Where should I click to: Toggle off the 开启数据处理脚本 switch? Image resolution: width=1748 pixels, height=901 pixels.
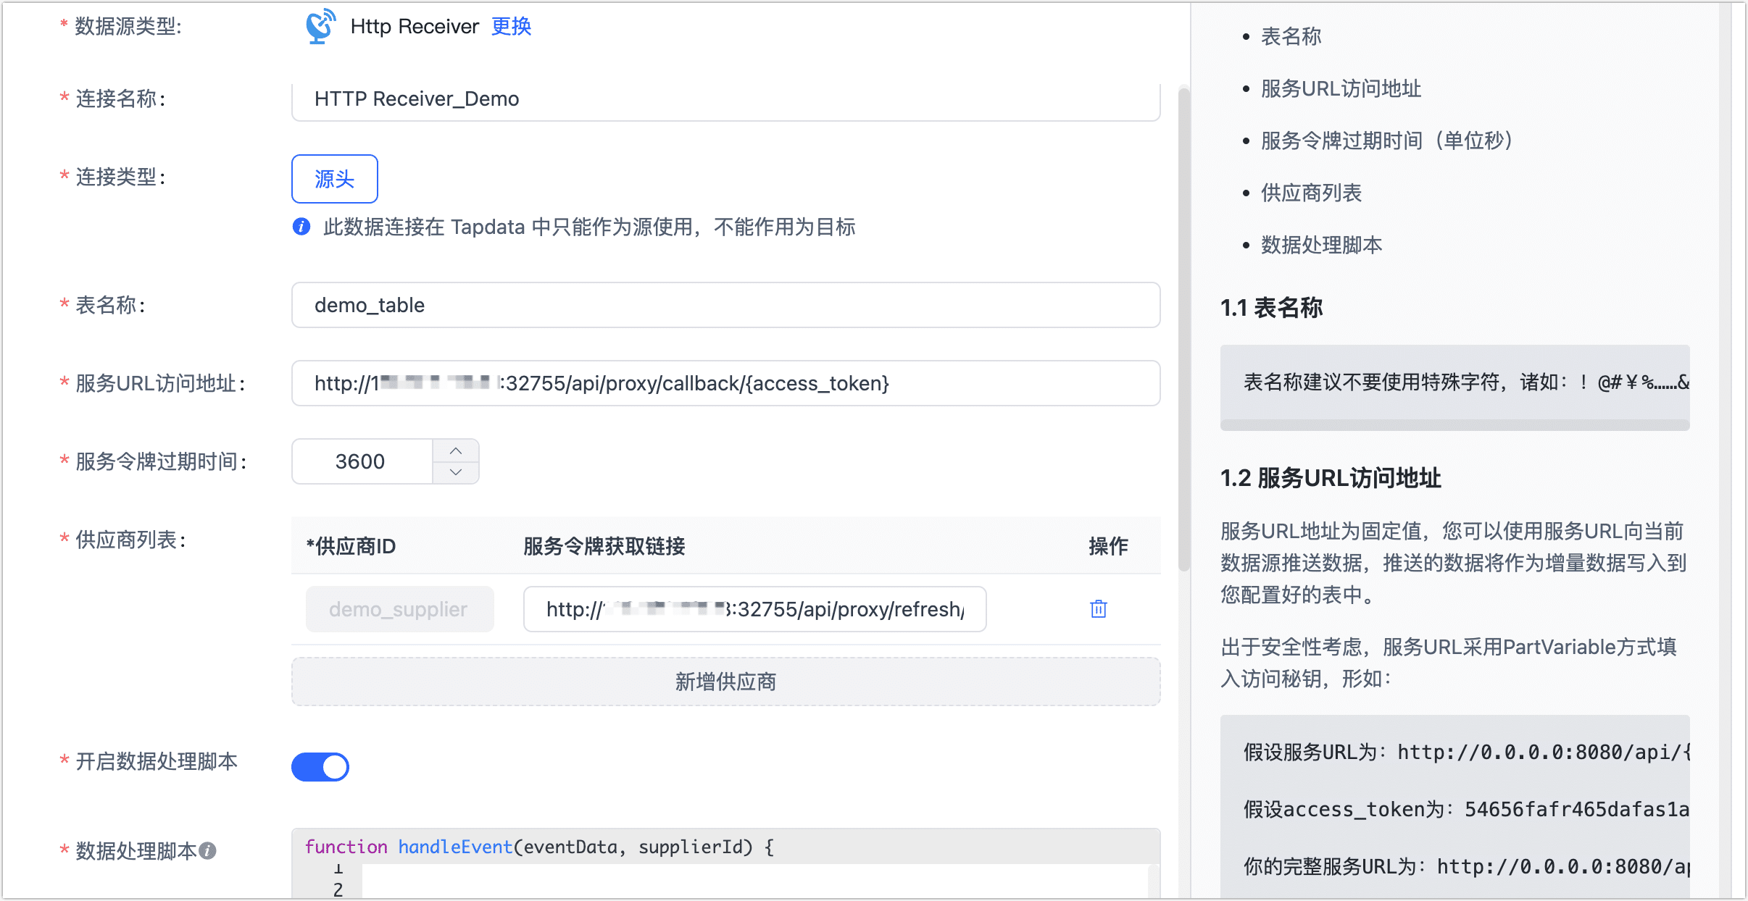(x=320, y=766)
